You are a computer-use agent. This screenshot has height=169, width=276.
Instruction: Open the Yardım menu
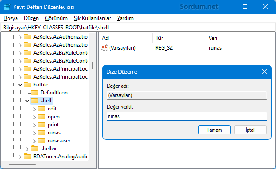coord(125,18)
